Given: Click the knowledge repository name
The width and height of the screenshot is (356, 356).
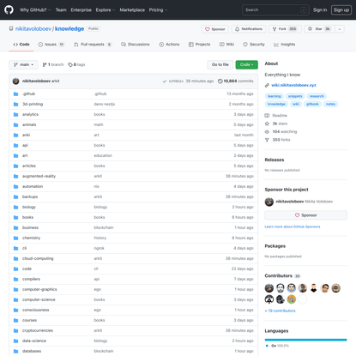Looking at the screenshot, I should click(x=69, y=28).
